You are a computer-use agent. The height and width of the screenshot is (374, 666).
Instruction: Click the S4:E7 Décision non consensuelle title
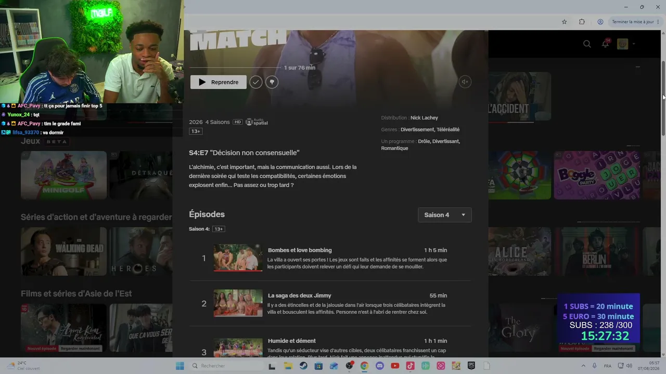tap(244, 153)
